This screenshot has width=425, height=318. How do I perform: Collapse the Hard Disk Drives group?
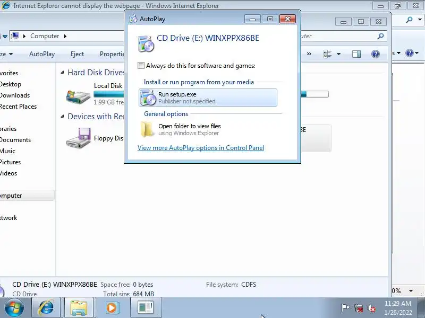pyautogui.click(x=62, y=72)
